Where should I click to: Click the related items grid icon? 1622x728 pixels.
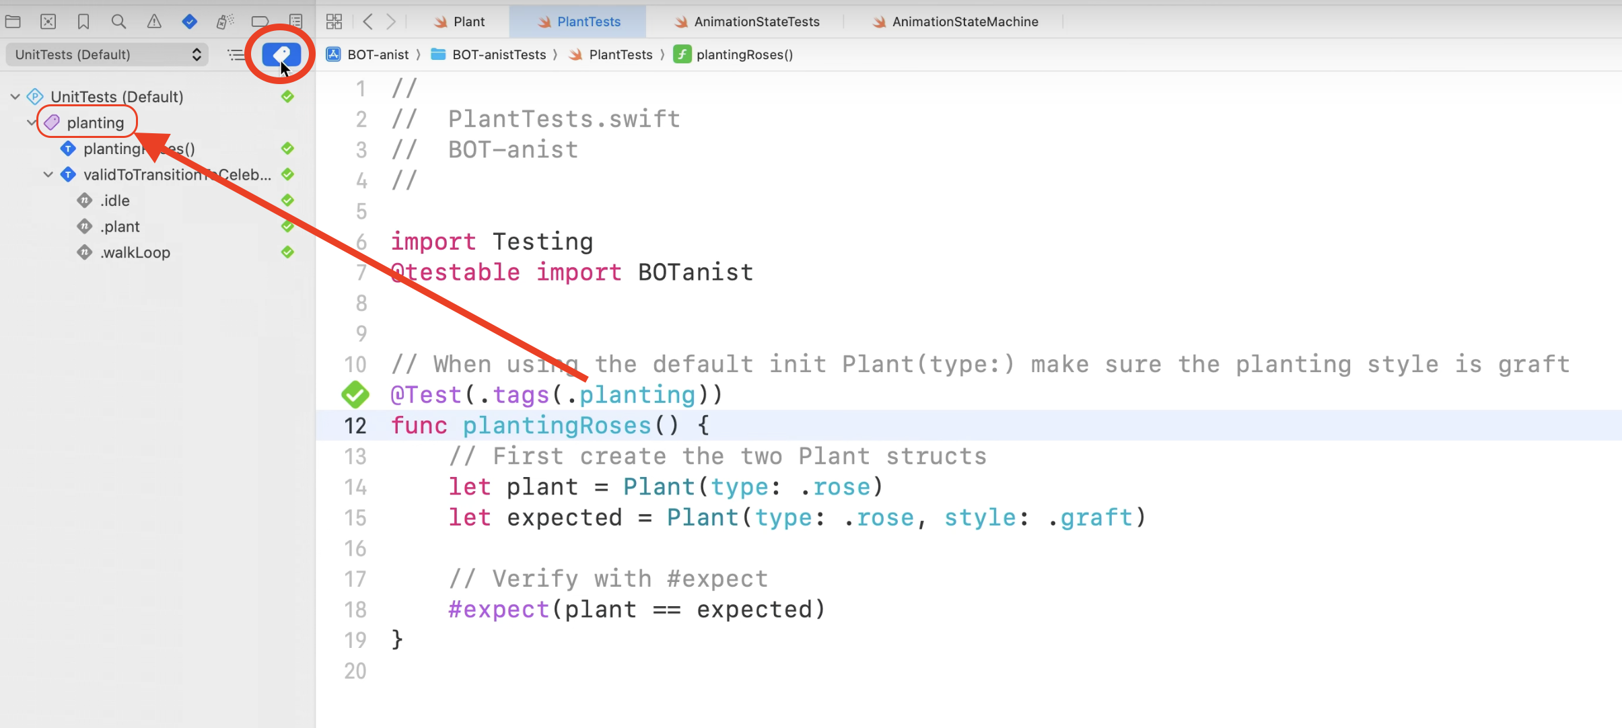coord(334,22)
